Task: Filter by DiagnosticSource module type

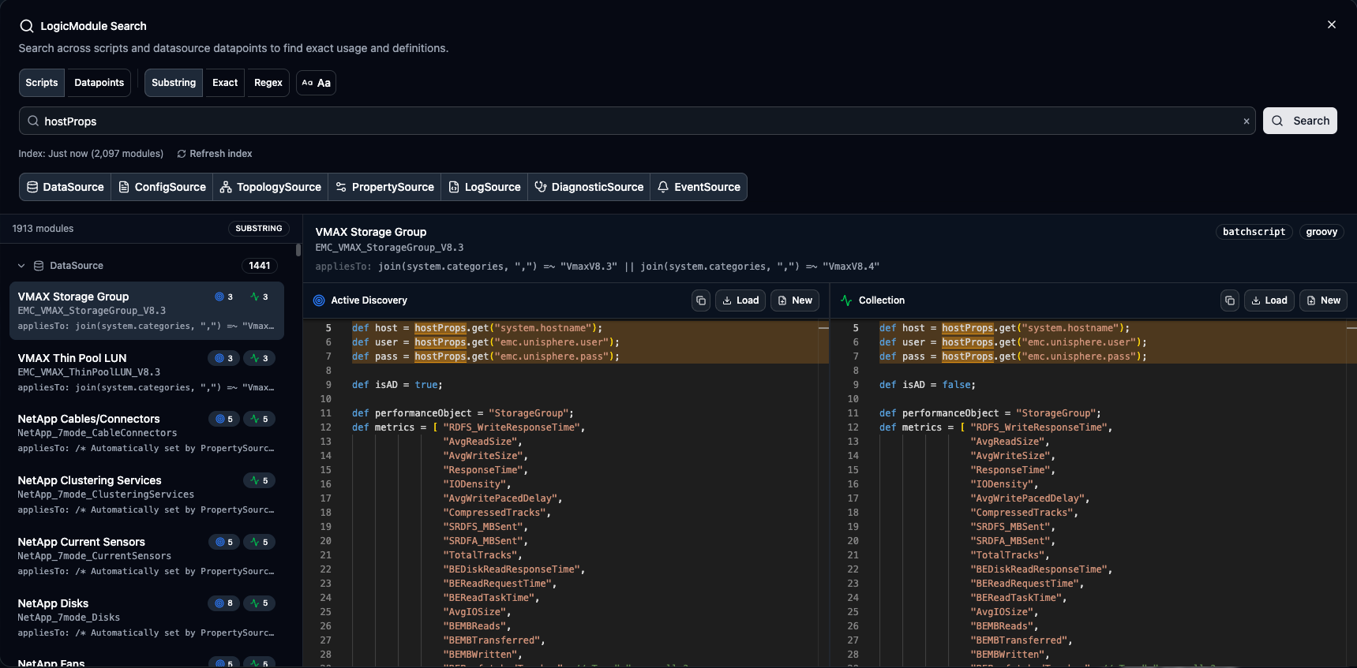Action: tap(589, 187)
